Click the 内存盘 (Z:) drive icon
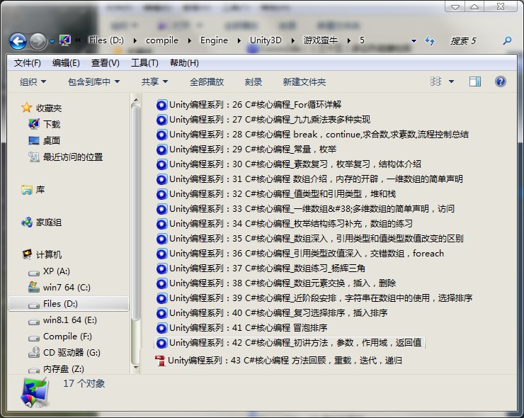The width and height of the screenshot is (524, 418). (x=34, y=371)
